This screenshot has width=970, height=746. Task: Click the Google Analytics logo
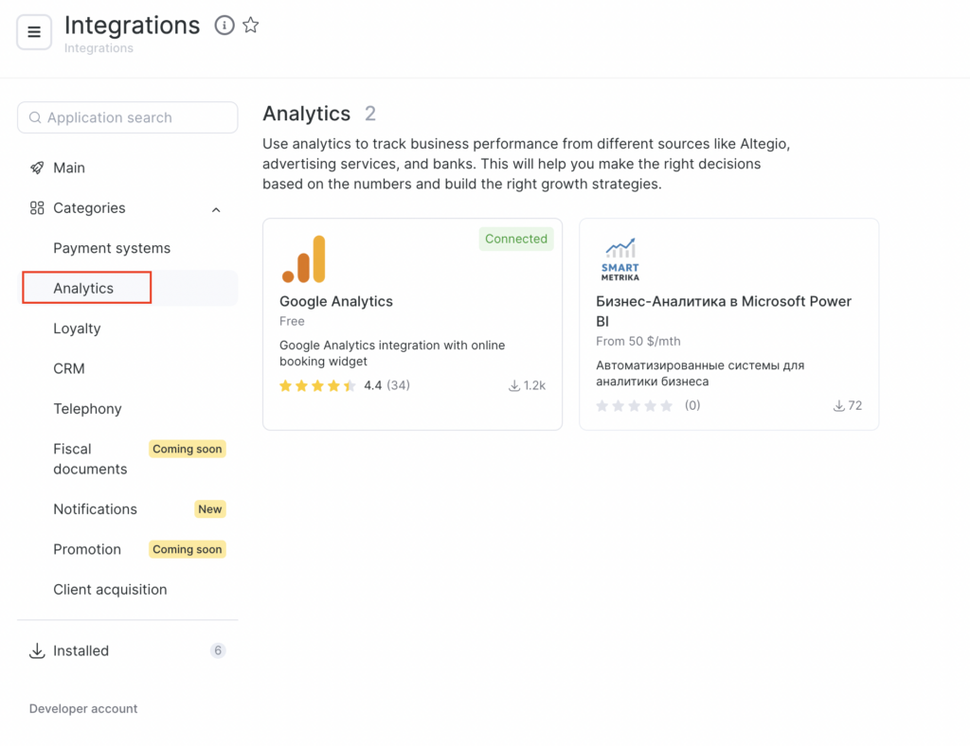[x=303, y=259]
